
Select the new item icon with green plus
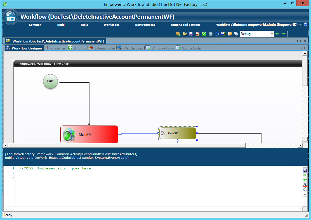point(178,34)
